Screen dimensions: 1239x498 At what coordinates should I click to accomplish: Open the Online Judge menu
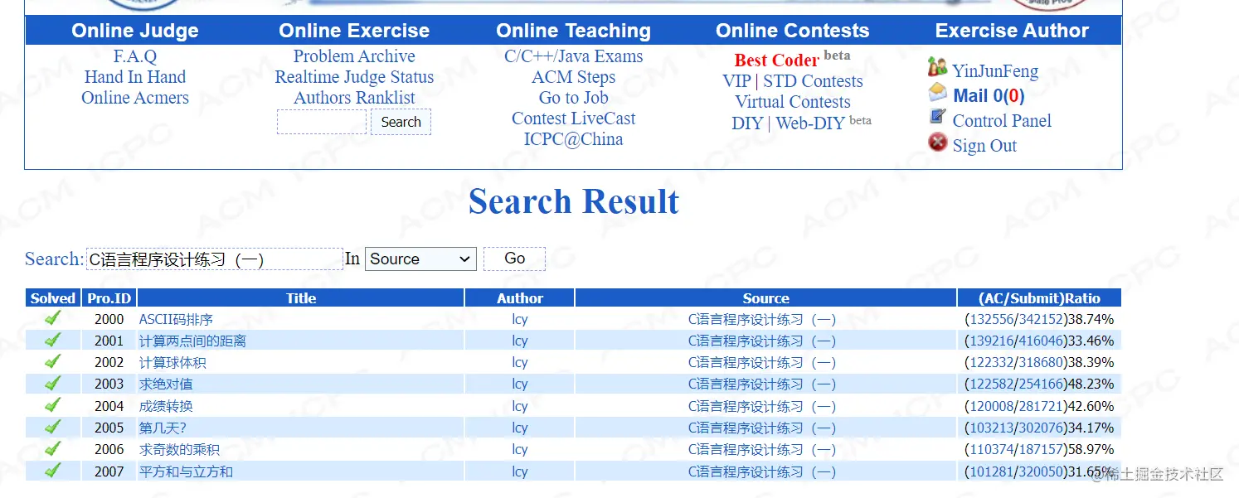[134, 30]
